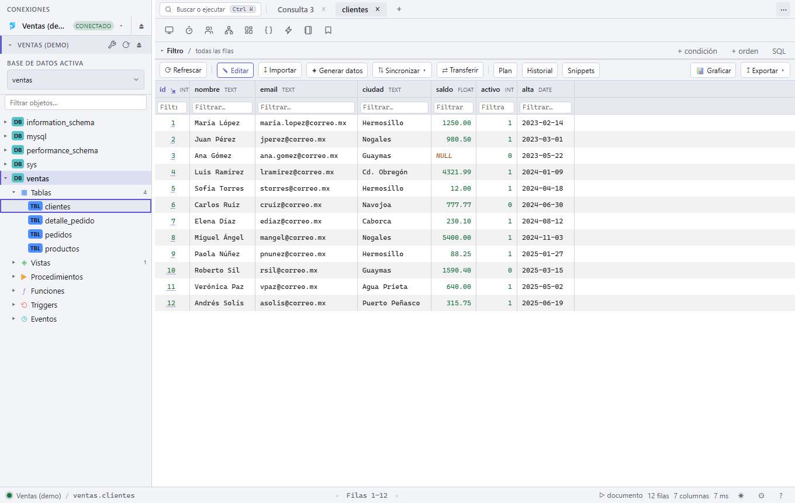The width and height of the screenshot is (795, 503).
Task: Click Generar datos button
Action: tap(337, 70)
